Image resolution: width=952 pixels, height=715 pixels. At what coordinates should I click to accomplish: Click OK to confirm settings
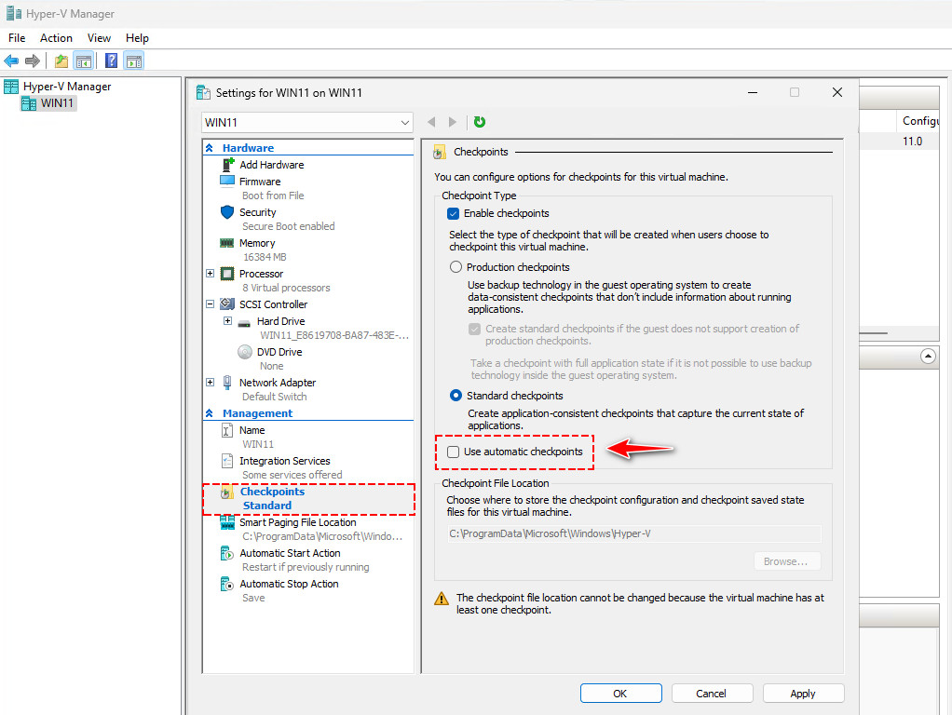pyautogui.click(x=620, y=694)
